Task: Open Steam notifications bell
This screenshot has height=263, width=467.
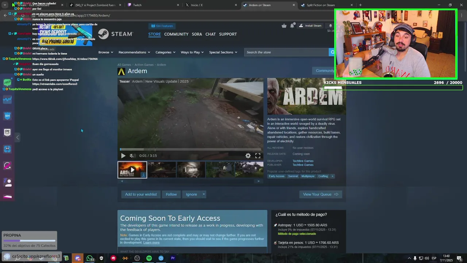Action: coord(292,26)
